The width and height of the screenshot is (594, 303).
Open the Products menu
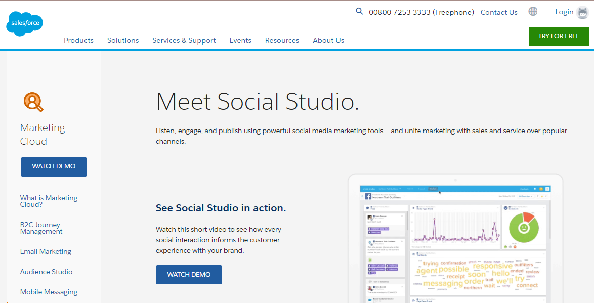78,40
